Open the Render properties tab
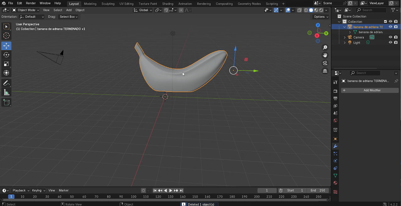 (335, 91)
